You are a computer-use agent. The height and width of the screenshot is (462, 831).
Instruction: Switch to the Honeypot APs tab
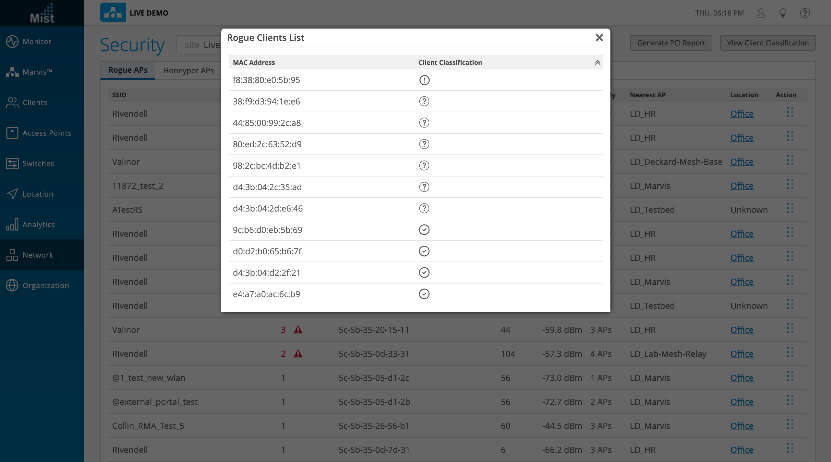(188, 70)
